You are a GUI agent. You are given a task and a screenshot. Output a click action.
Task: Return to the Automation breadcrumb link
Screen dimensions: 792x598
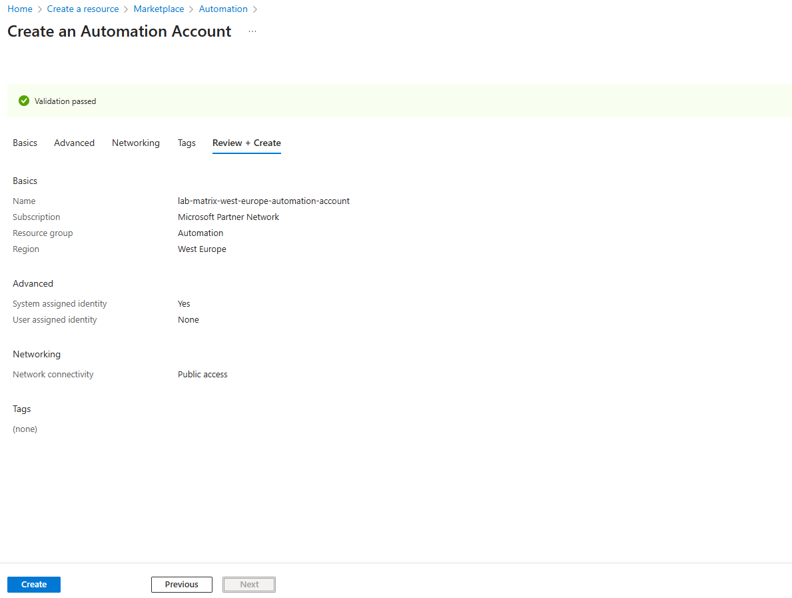tap(223, 9)
